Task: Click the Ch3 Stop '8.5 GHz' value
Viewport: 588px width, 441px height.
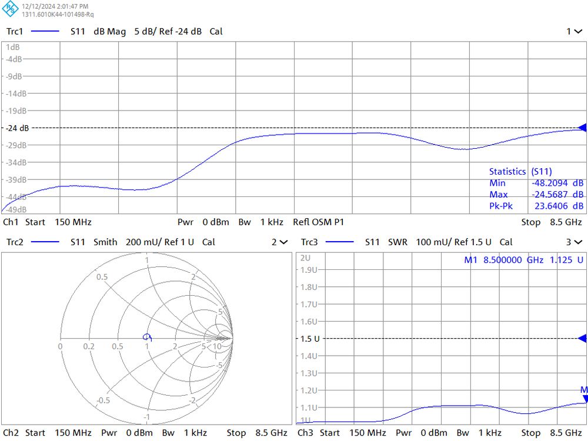Action: (566, 433)
